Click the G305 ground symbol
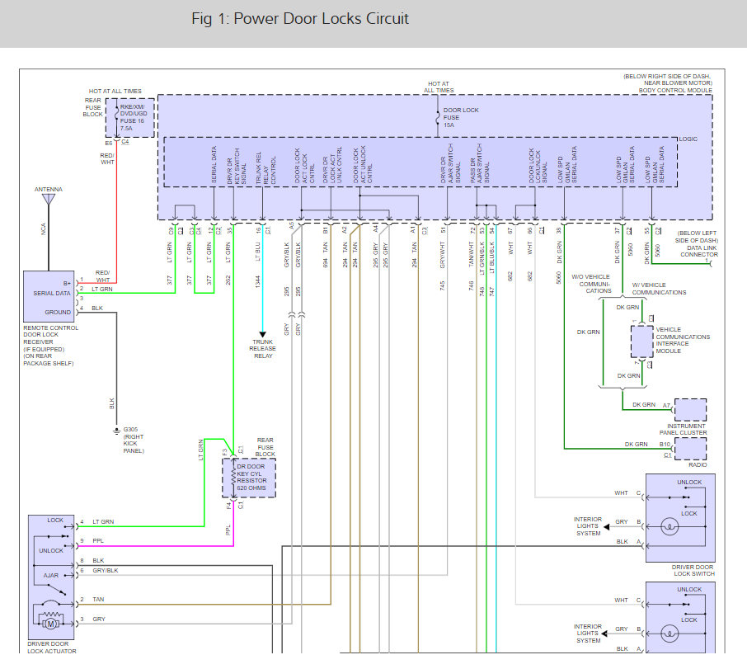 point(115,431)
